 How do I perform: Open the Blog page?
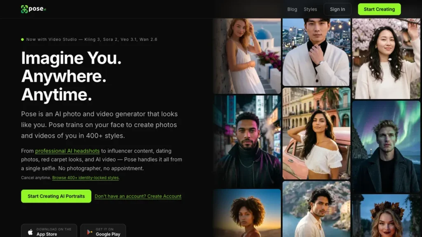point(292,9)
